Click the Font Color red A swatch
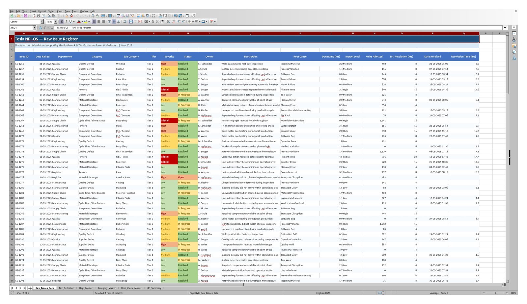The image size is (527, 304). [79, 22]
